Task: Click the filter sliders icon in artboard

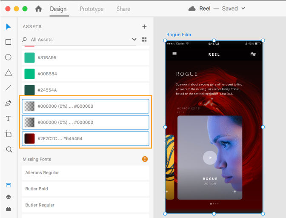Action: pyautogui.click(x=253, y=54)
